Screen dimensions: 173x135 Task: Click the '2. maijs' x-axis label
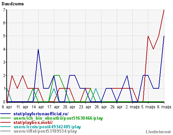132,107
